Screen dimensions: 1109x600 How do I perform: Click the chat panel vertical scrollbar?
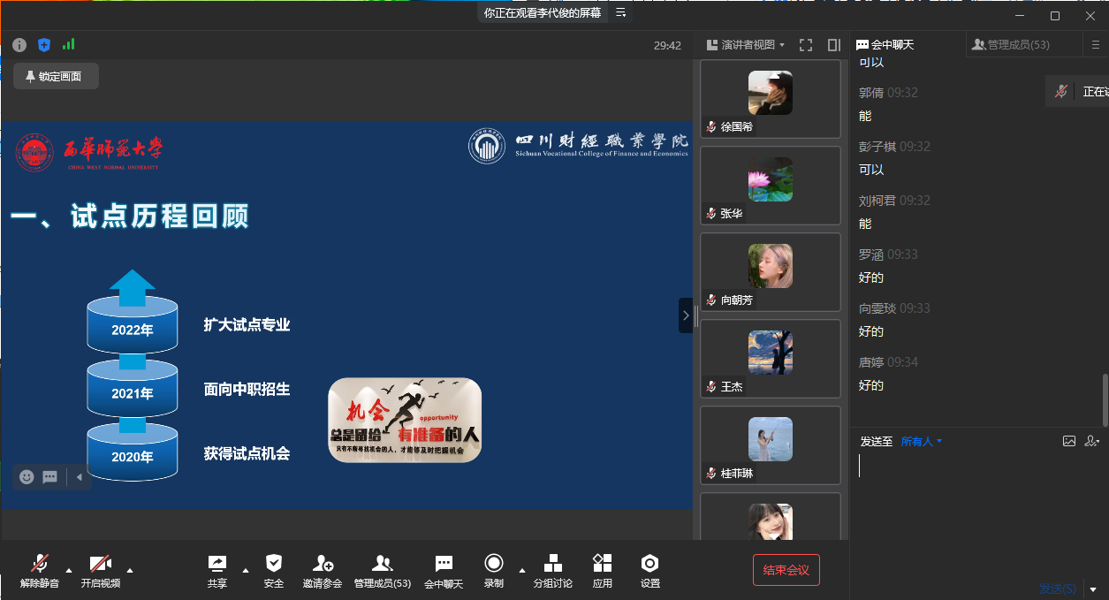click(x=1103, y=398)
